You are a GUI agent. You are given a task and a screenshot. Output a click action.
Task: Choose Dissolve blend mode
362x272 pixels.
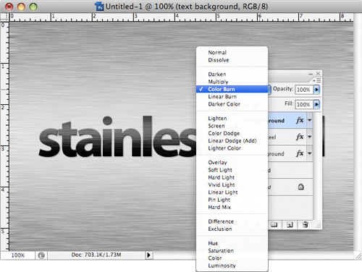pos(232,60)
